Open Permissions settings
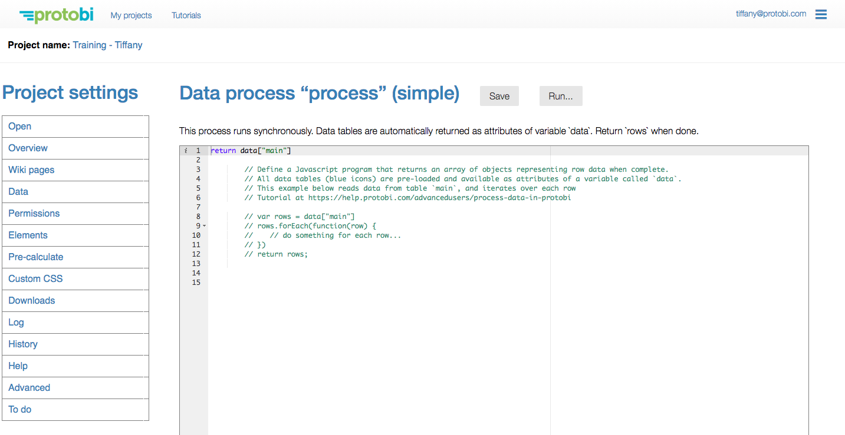This screenshot has height=435, width=845. [x=34, y=213]
